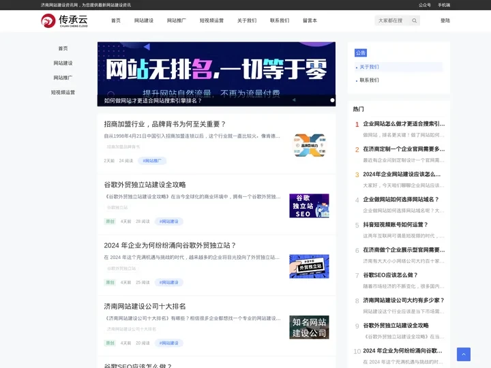Select 网站建设 in the left sidebar
This screenshot has width=491, height=368.
click(x=63, y=63)
